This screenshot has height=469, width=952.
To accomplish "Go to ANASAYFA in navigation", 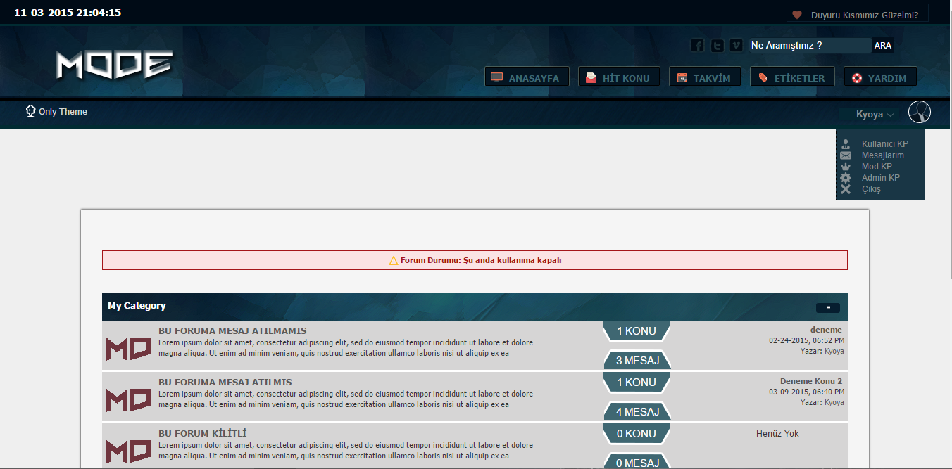I will (x=525, y=77).
